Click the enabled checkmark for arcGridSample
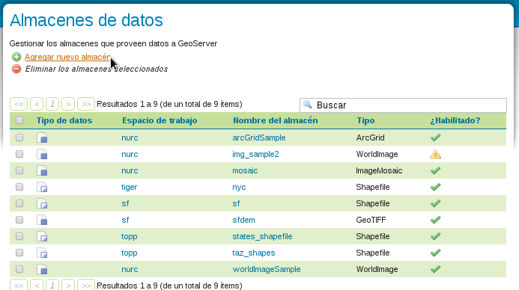This screenshot has height=290, width=519. pos(435,138)
